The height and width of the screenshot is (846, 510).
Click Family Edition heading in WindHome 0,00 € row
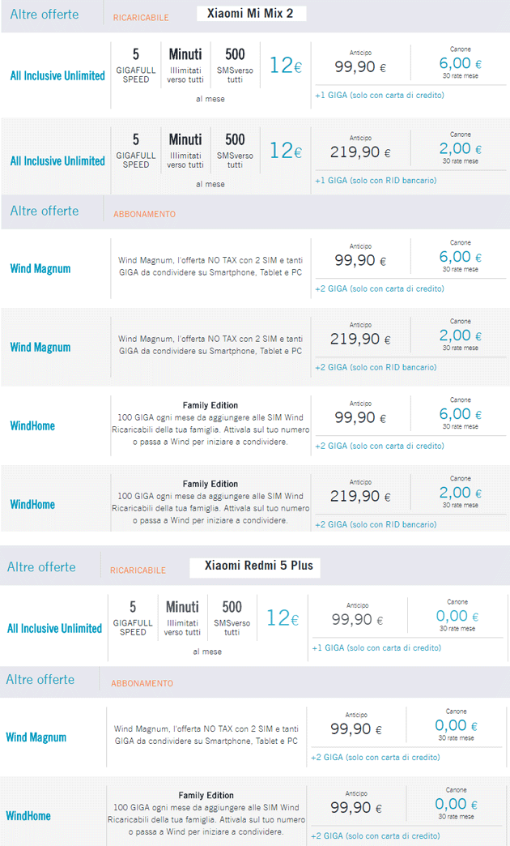click(206, 795)
